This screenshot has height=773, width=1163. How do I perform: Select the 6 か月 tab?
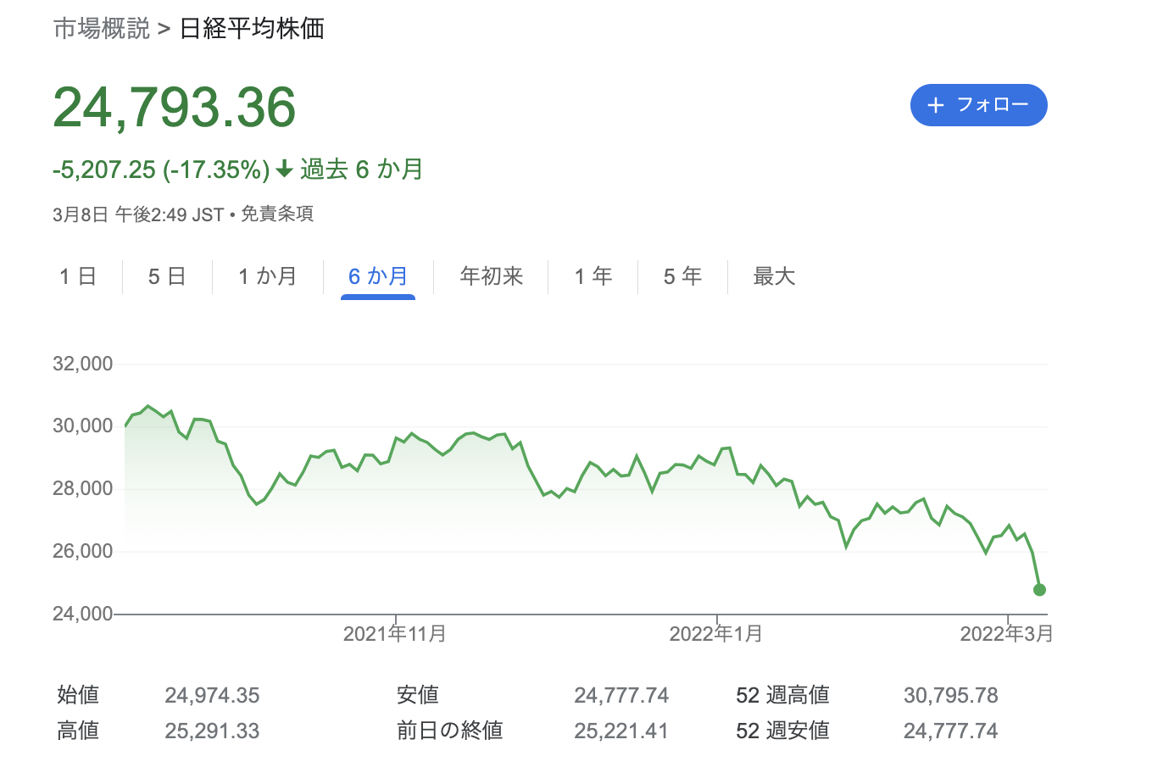(x=378, y=276)
